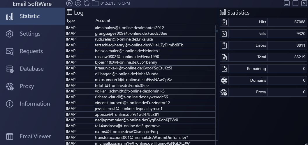
Task: Go to Settings in the sidebar
Action: tap(30, 34)
